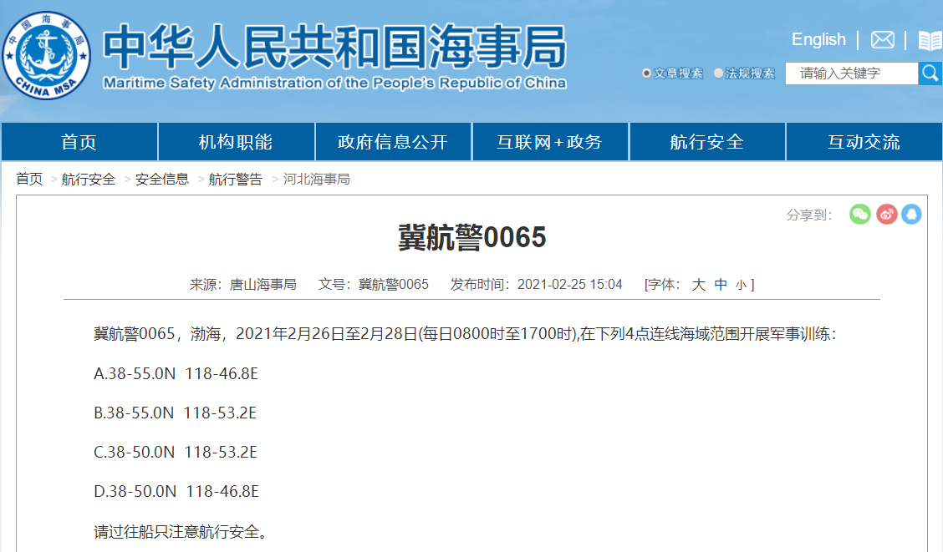Open 首页 in main navigation
943x552 pixels.
pos(79,142)
